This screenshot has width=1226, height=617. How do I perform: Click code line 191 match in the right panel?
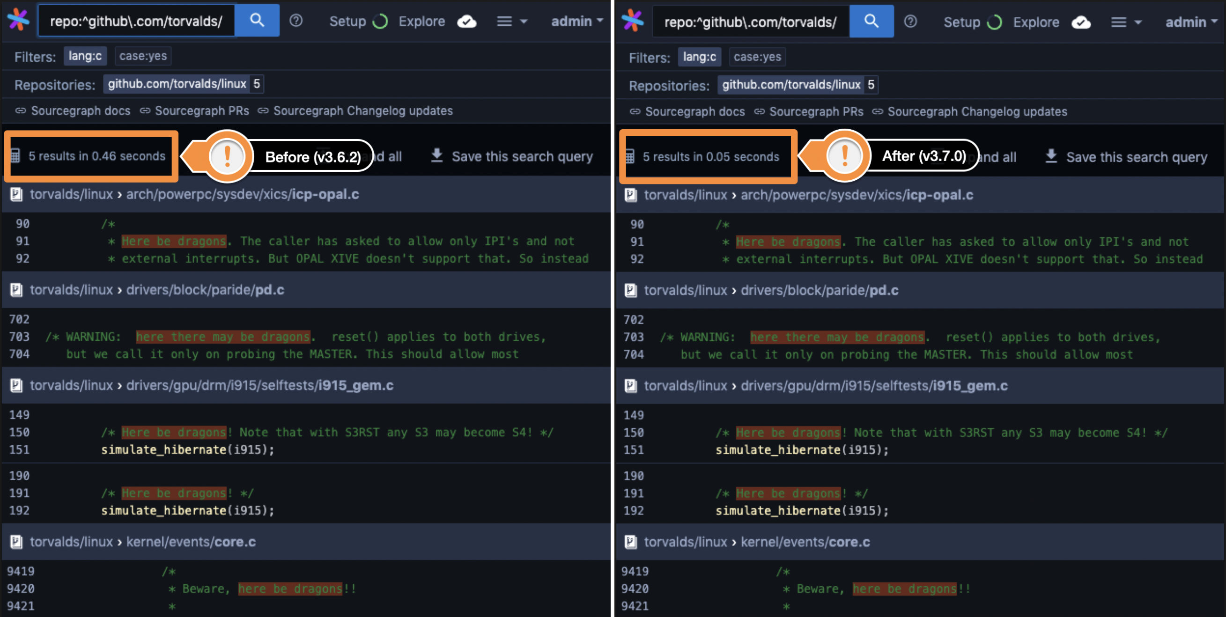pyautogui.click(x=788, y=494)
